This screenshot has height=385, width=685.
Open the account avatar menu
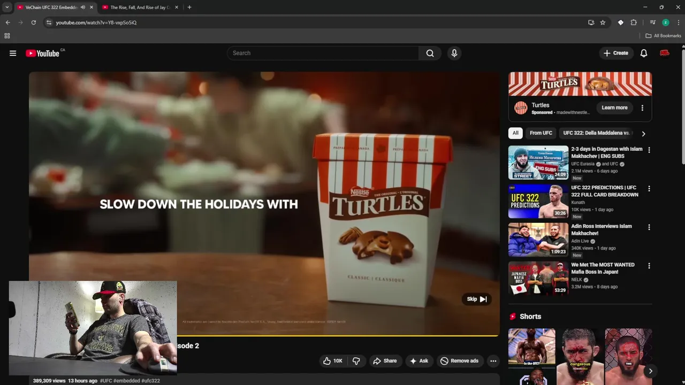click(665, 53)
